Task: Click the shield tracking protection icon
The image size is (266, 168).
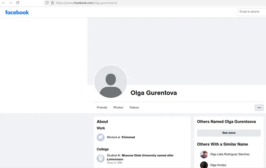Action: click(47, 2)
